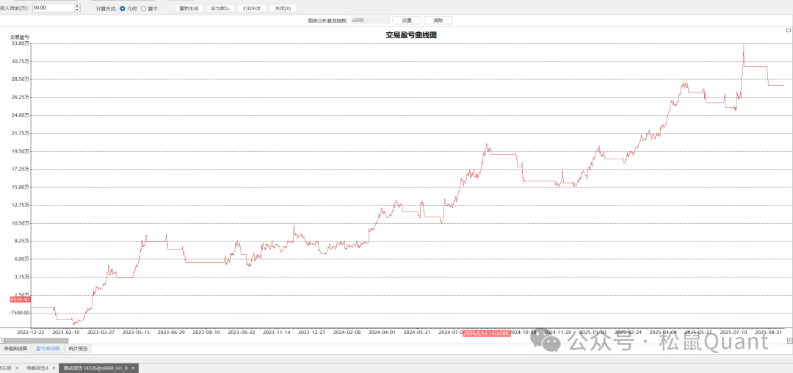
Task: Click into the 投入资金 input field
Action: (x=51, y=7)
